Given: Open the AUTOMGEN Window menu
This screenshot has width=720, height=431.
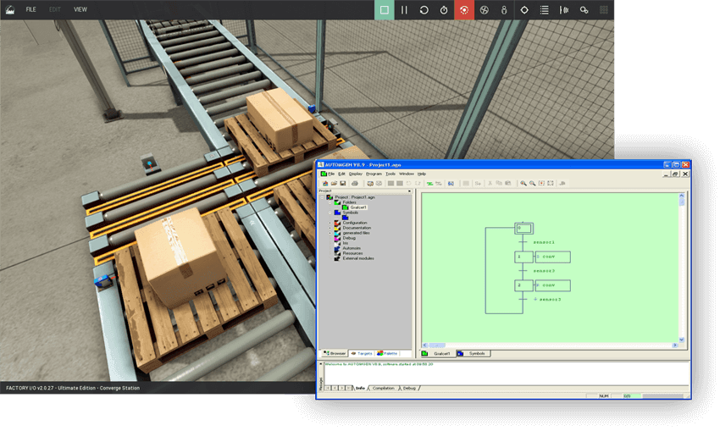Looking at the screenshot, I should [x=407, y=174].
